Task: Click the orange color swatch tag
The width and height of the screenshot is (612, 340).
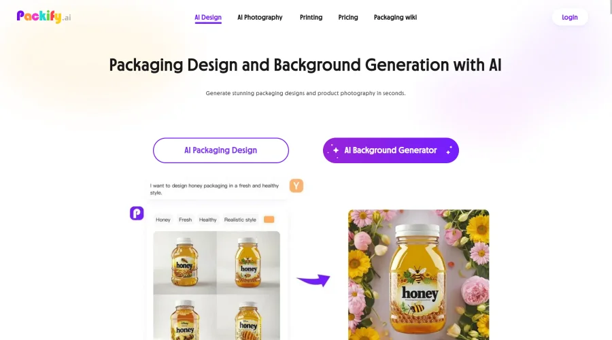Action: click(x=269, y=220)
